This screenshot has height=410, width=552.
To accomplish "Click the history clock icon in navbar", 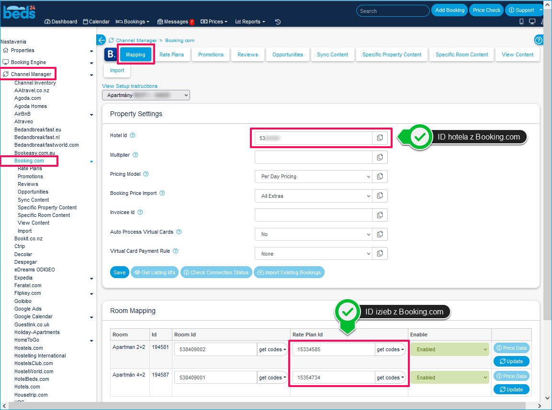I will click(278, 22).
